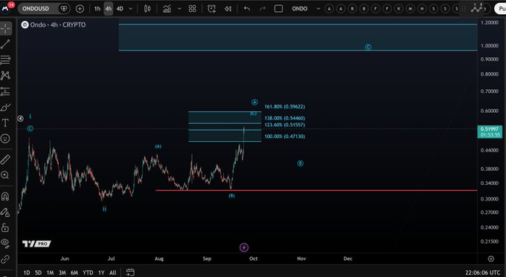Set the chart range to 6M
506x277 pixels.
point(74,273)
